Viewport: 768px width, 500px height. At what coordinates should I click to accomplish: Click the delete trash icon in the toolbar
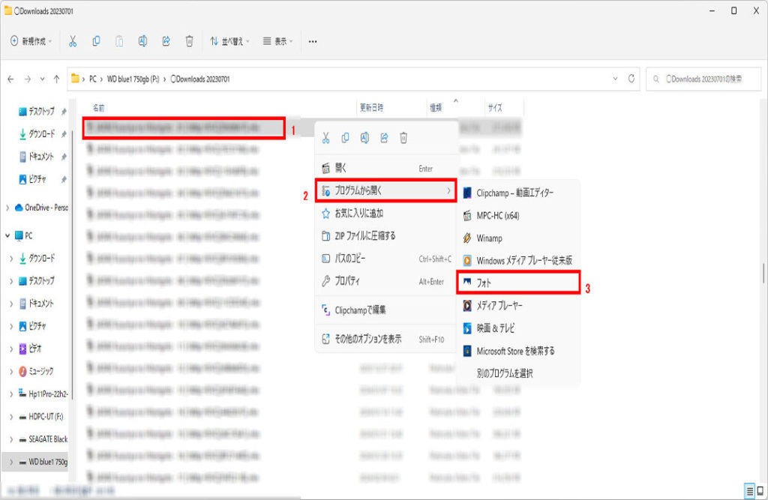point(190,41)
